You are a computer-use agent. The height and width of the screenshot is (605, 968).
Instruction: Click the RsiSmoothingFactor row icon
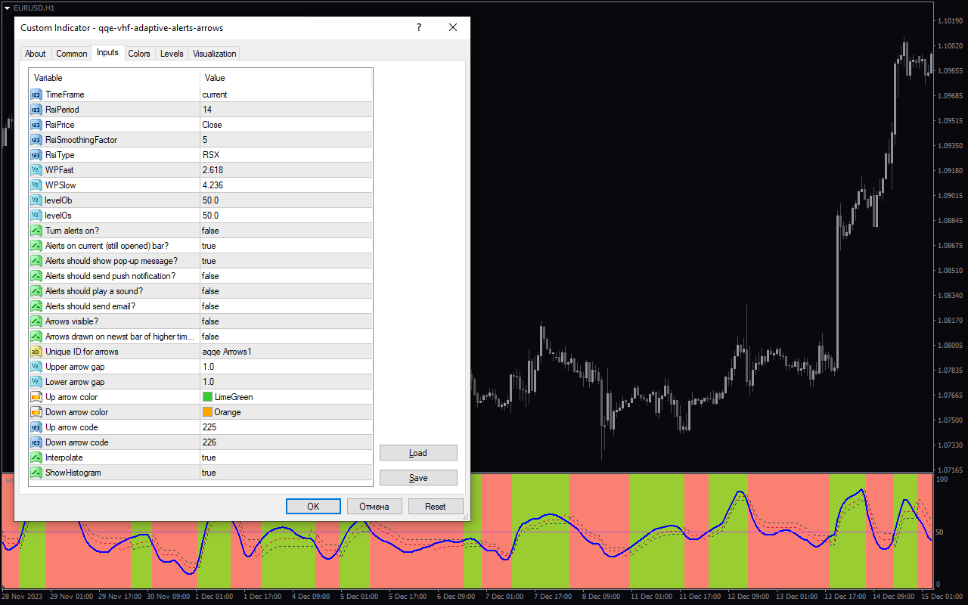click(36, 140)
